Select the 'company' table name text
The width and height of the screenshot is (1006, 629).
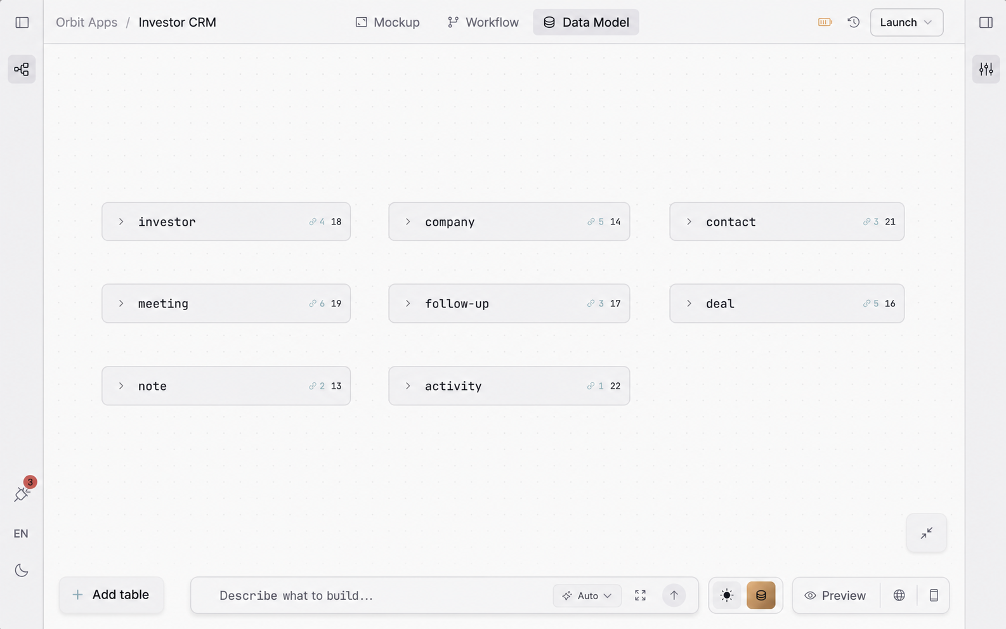tap(450, 222)
